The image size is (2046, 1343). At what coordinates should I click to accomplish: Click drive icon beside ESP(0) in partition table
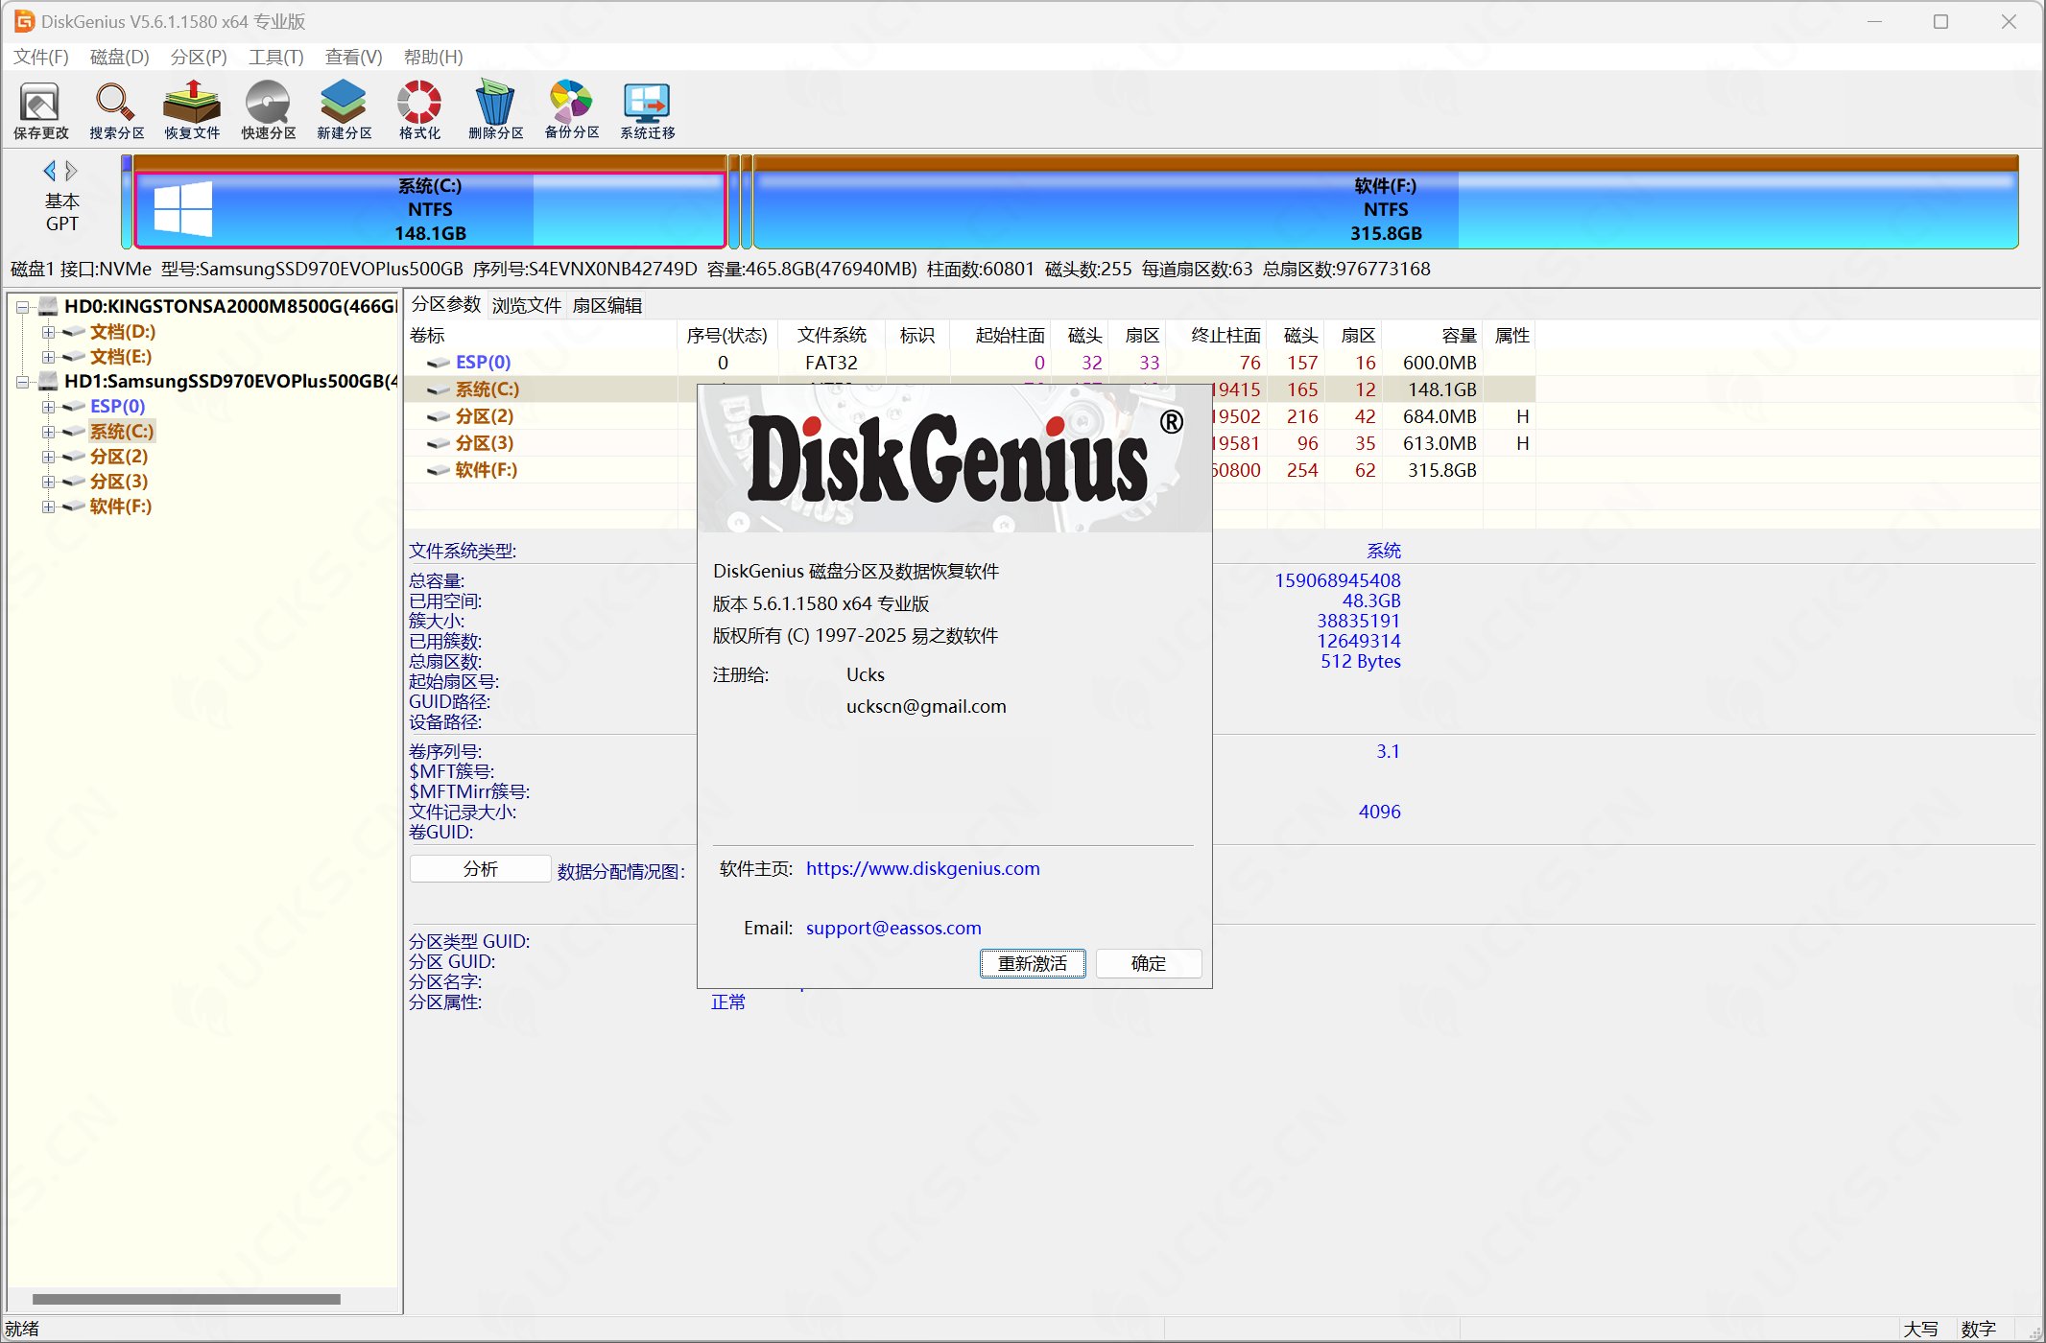point(439,363)
